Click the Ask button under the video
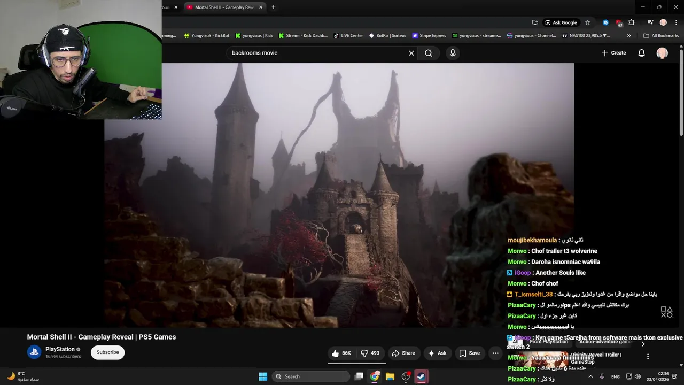684x385 pixels. 437,353
